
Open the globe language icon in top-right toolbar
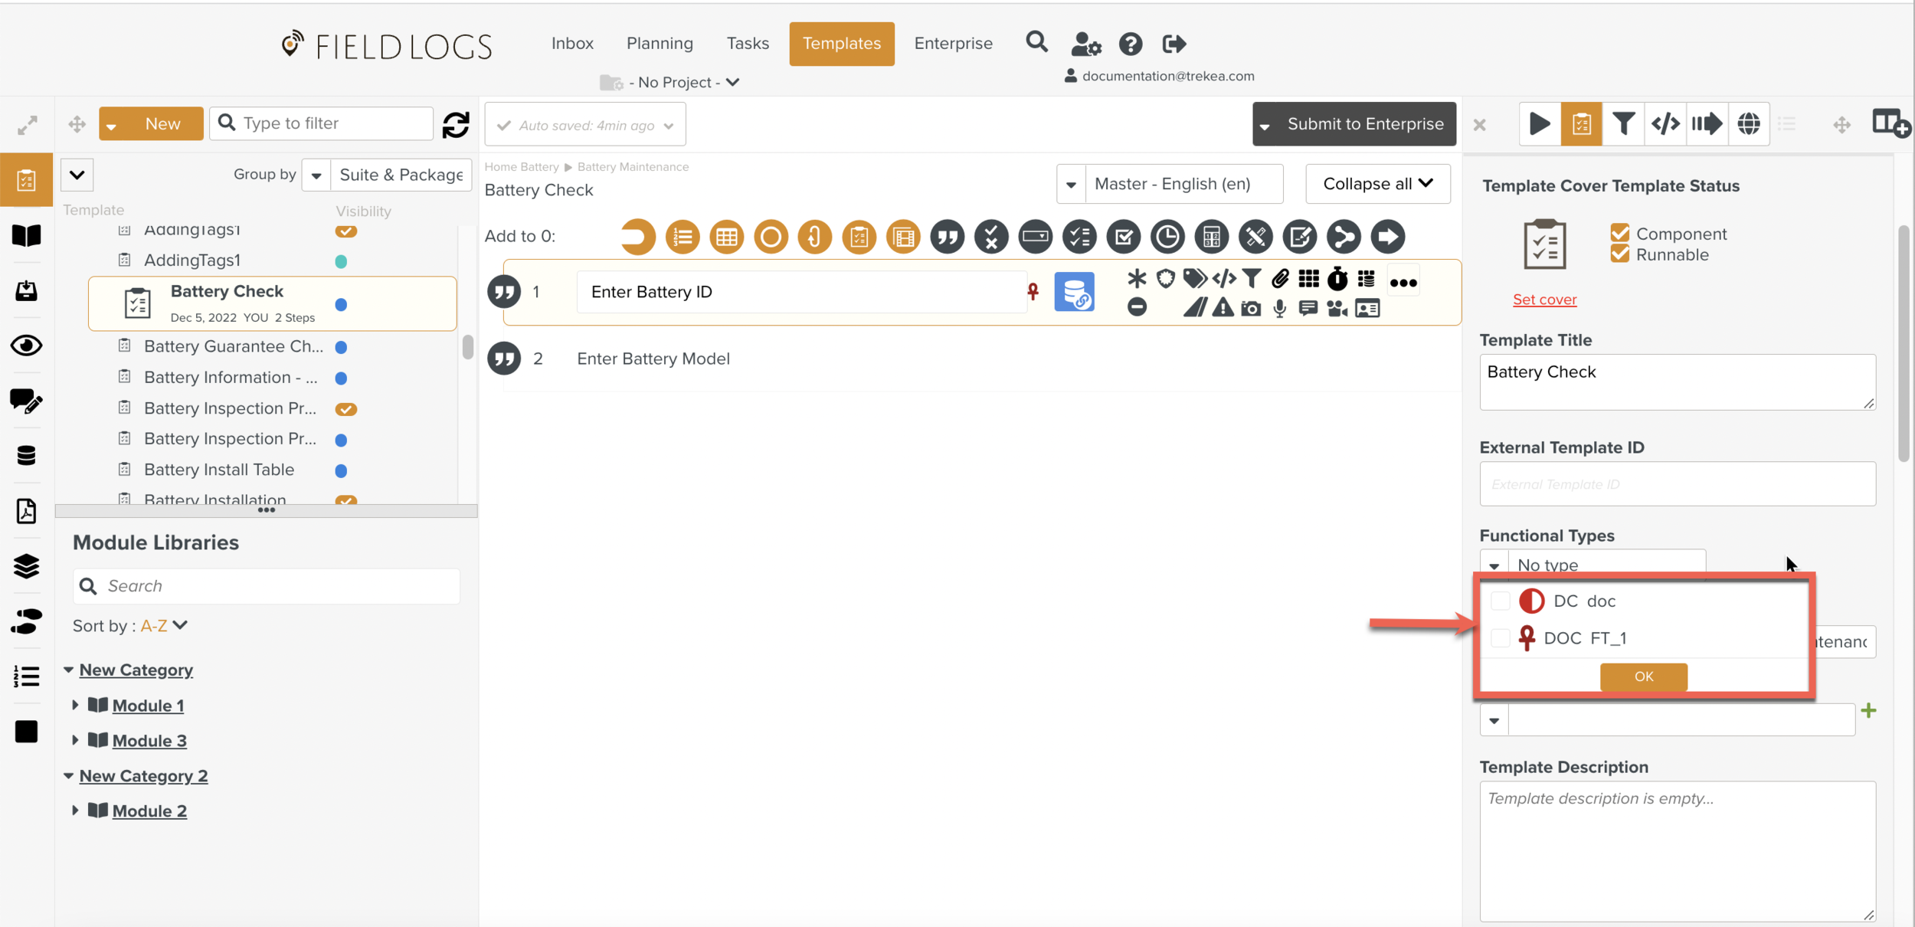[1750, 123]
